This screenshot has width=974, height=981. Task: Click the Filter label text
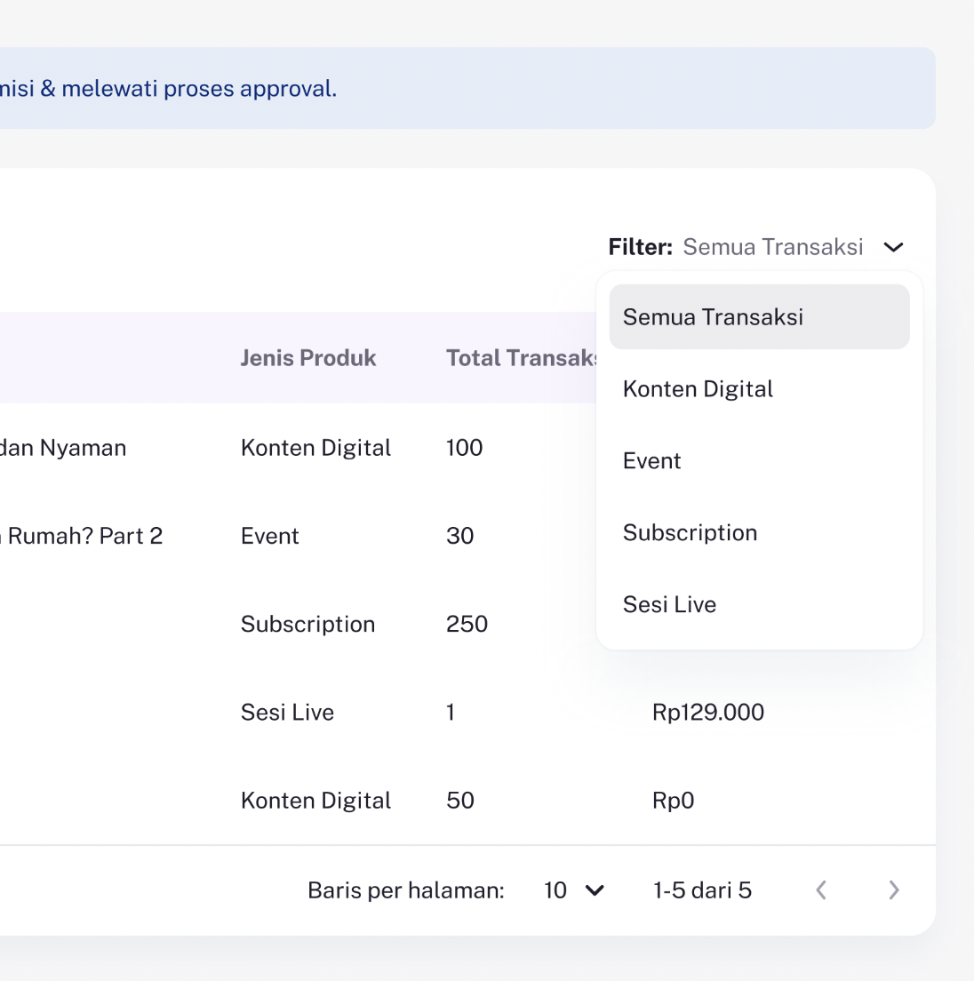(640, 247)
